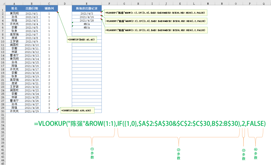Click the ②参数 label
271x165 pixels.
click(179, 154)
